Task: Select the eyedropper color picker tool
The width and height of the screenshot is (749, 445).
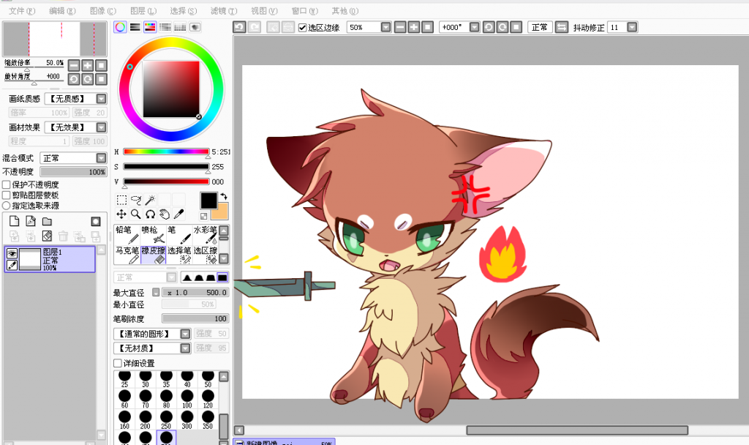Action: 178,214
